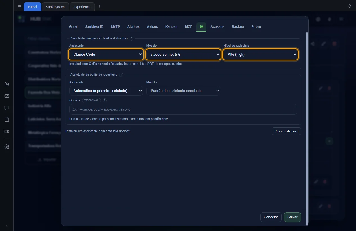Open the Geral settings tab
356x231 pixels.
pyautogui.click(x=73, y=27)
